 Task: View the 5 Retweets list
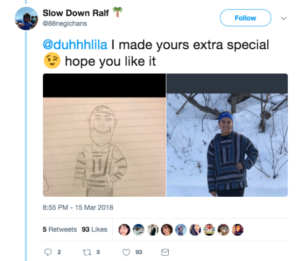tap(60, 230)
